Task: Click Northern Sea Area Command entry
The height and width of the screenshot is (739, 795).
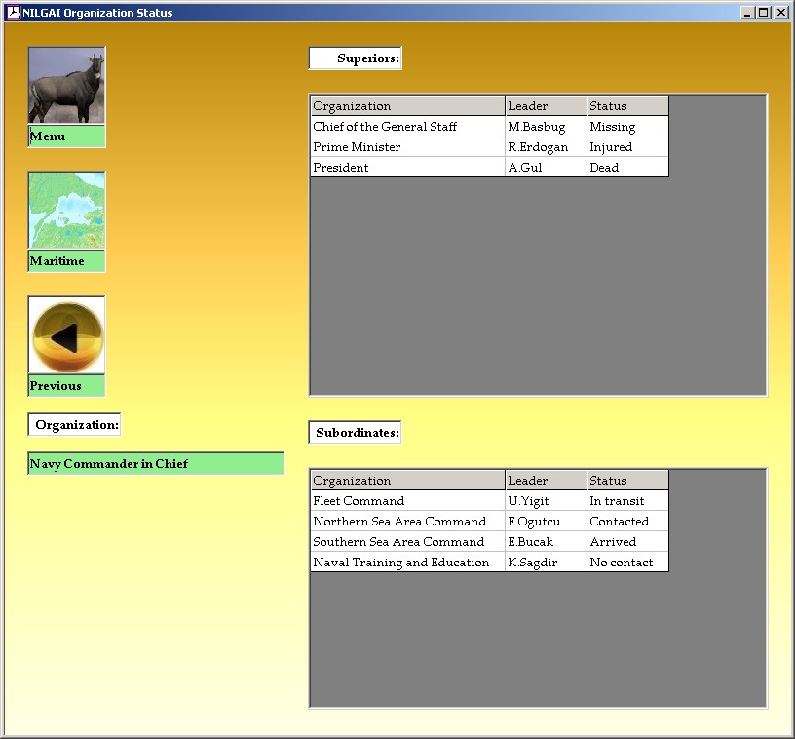Action: [408, 522]
